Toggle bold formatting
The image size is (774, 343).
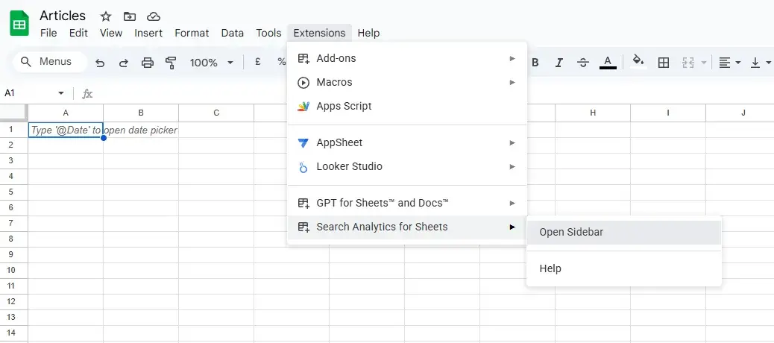click(535, 63)
